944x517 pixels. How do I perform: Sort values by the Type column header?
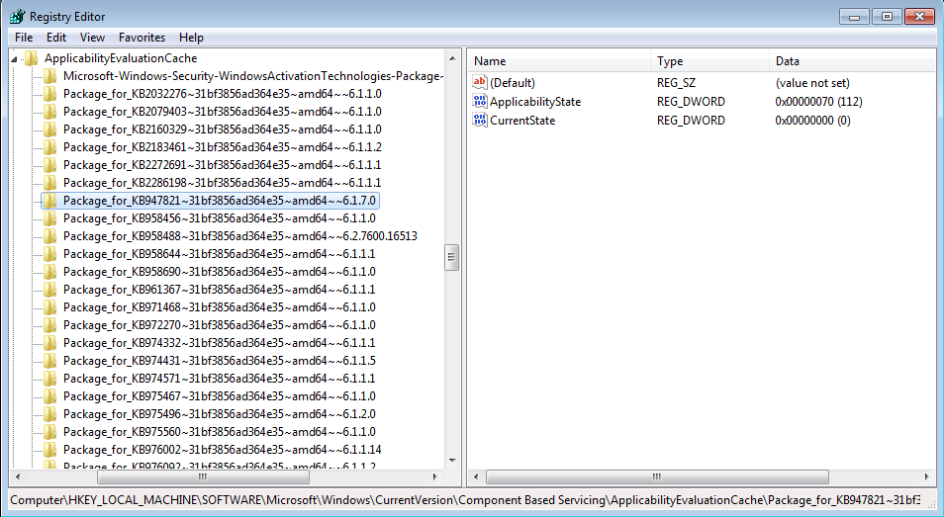pyautogui.click(x=709, y=61)
